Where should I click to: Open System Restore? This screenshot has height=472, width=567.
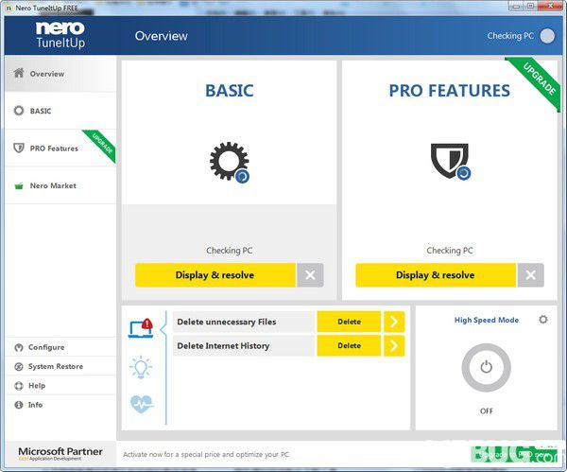point(60,366)
